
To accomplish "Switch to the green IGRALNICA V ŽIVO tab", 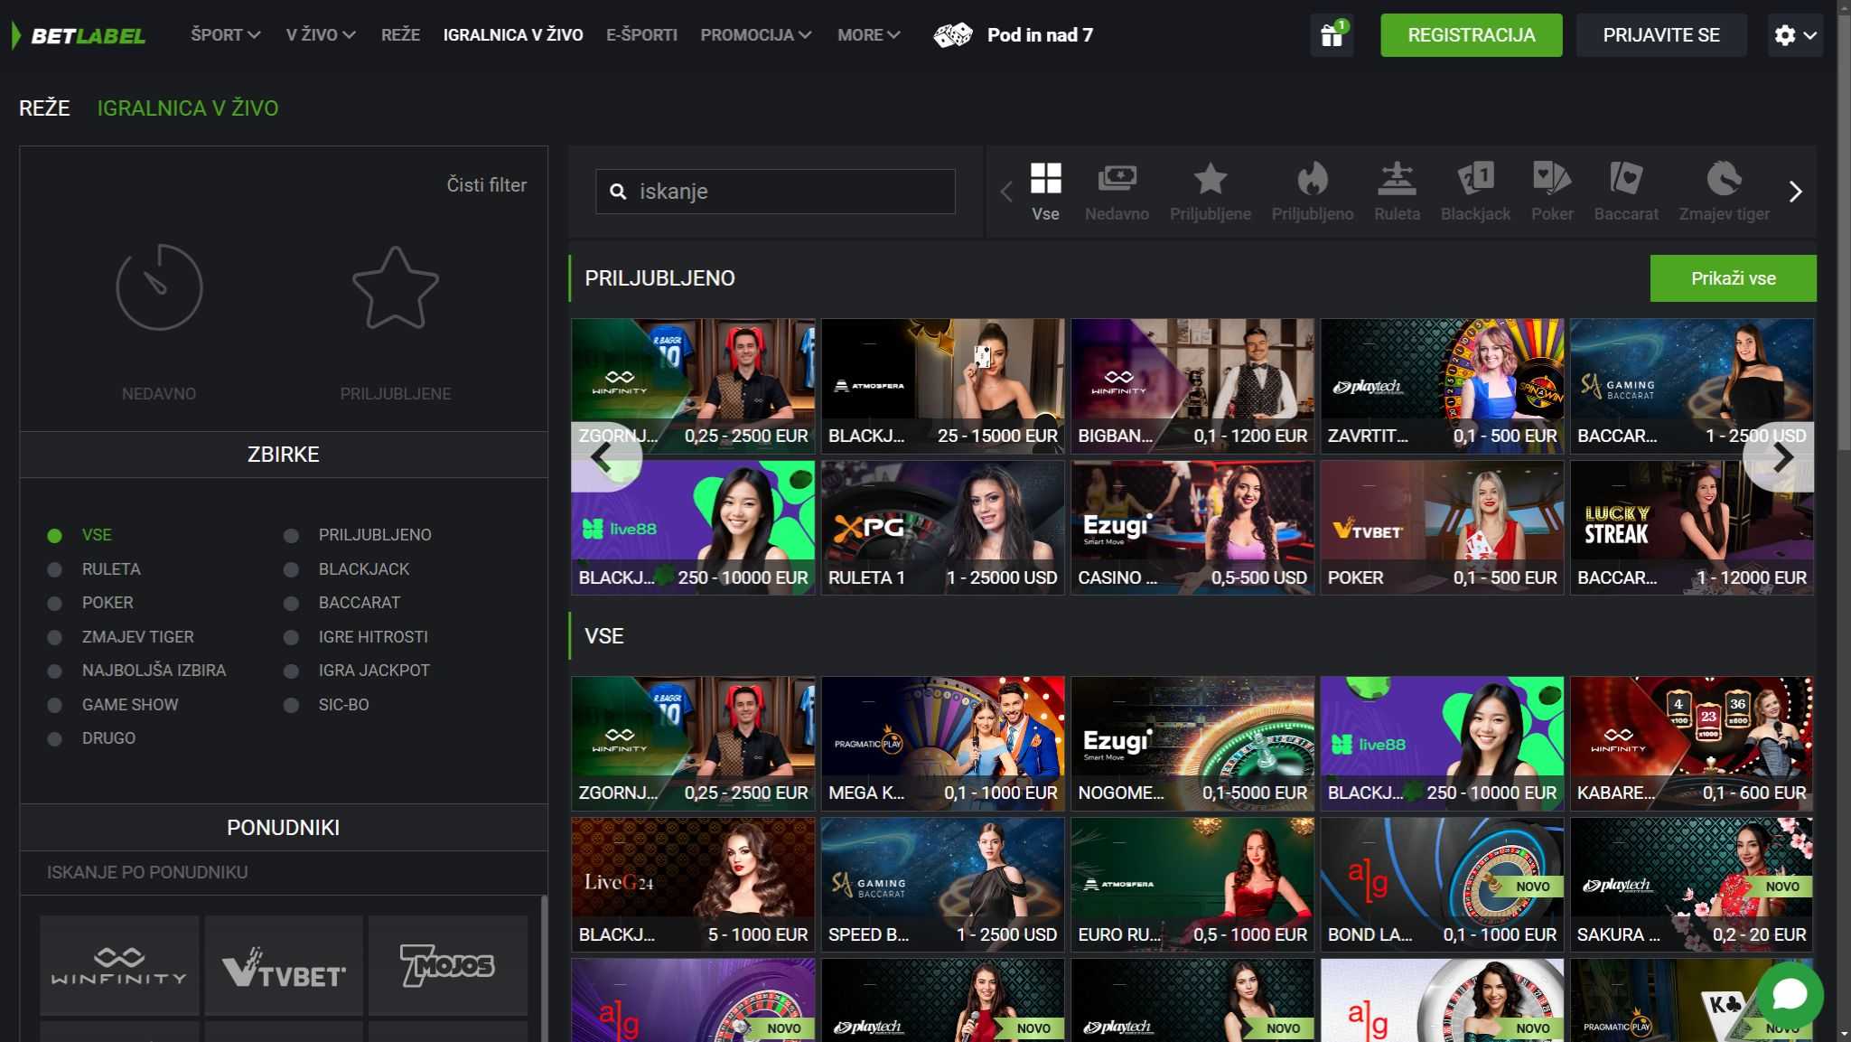I will (x=188, y=108).
